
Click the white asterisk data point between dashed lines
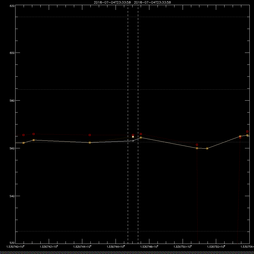(133, 137)
